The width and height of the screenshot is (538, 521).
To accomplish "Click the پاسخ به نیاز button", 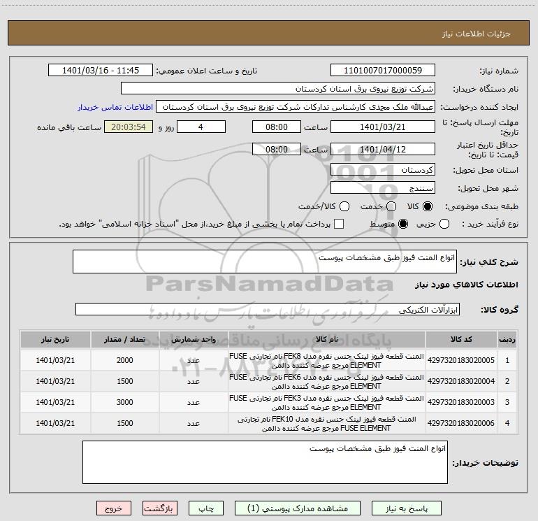I will [407, 508].
